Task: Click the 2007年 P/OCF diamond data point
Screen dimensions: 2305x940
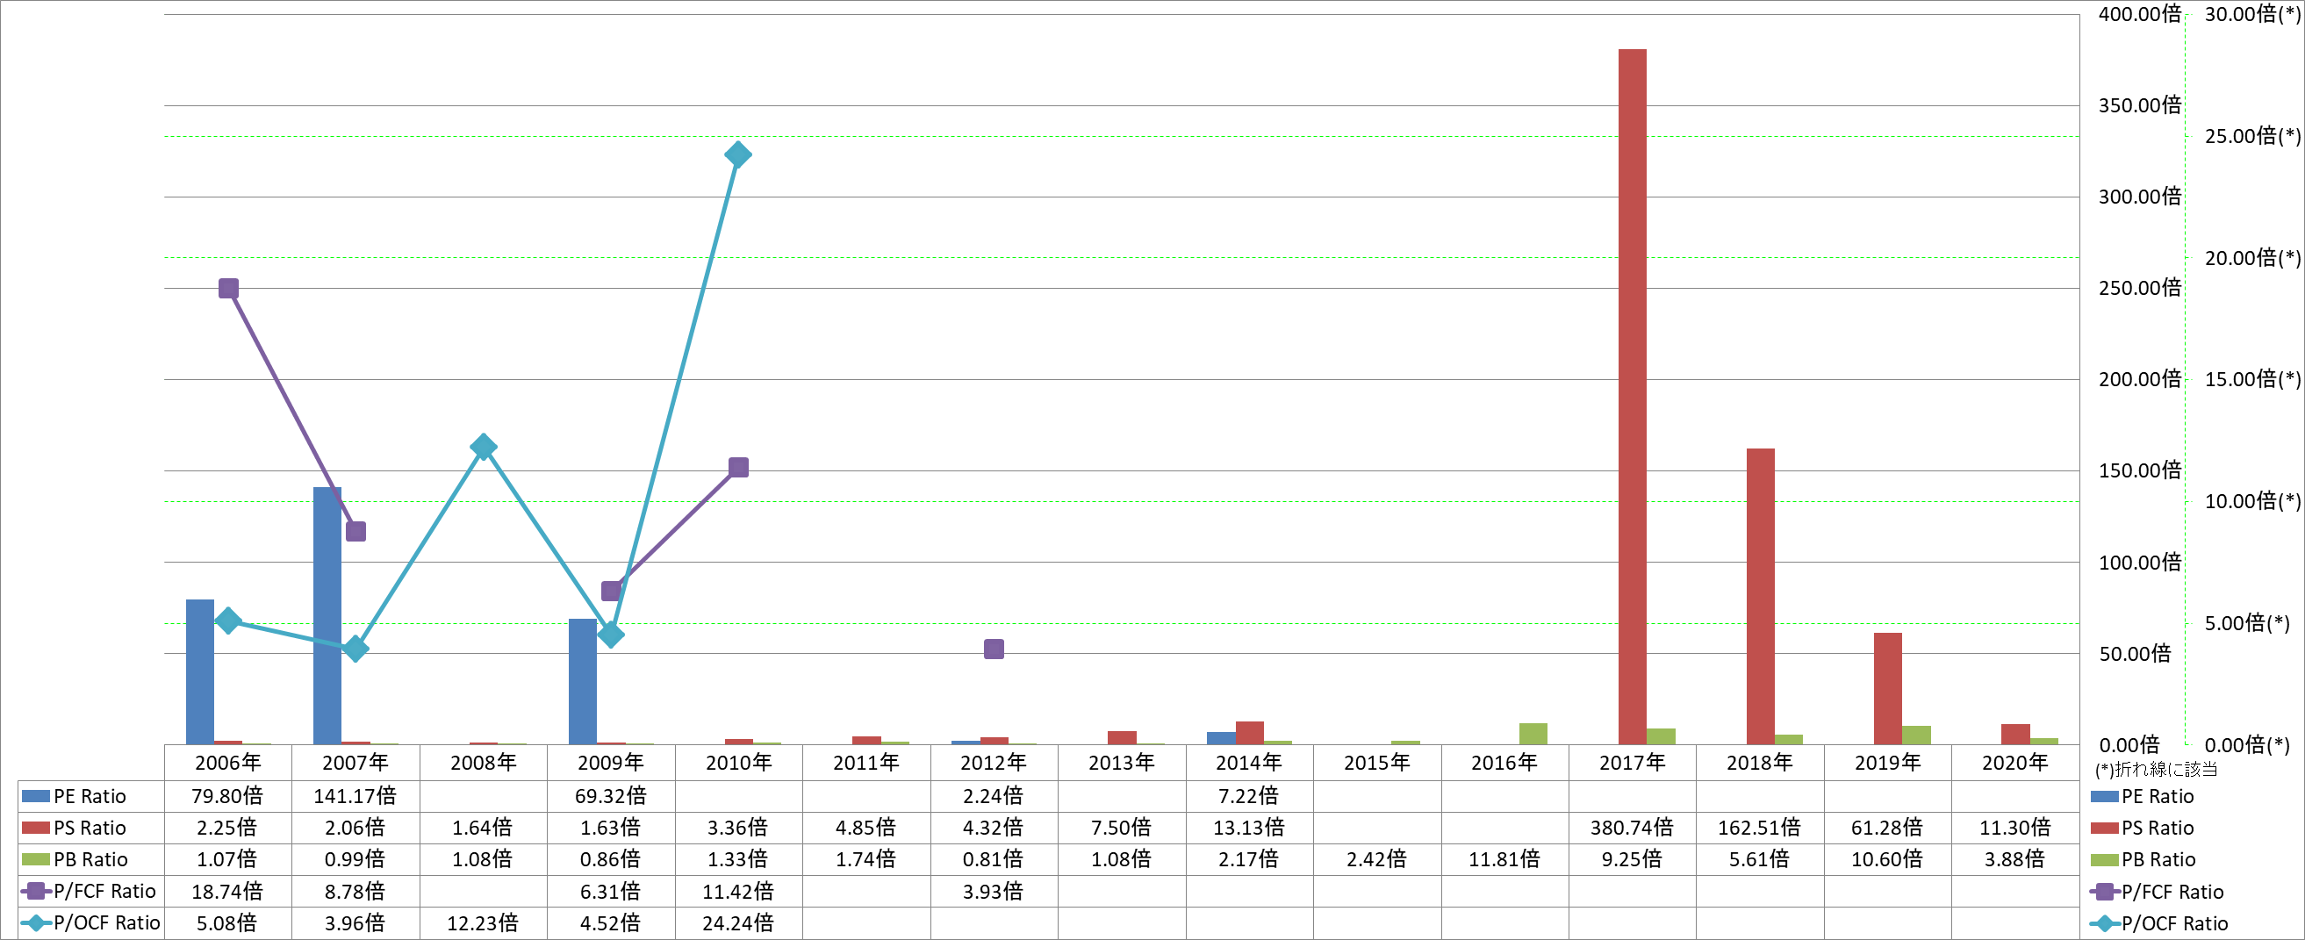Action: pyautogui.click(x=355, y=649)
